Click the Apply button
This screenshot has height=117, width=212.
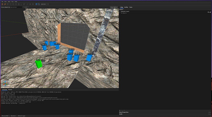[26, 7]
